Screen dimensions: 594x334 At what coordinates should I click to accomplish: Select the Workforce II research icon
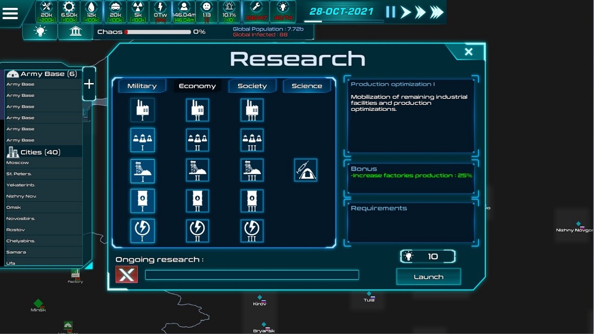coord(197,140)
